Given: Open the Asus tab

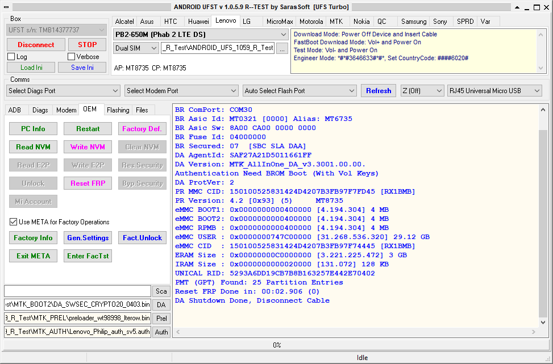Looking at the screenshot, I should tap(147, 22).
